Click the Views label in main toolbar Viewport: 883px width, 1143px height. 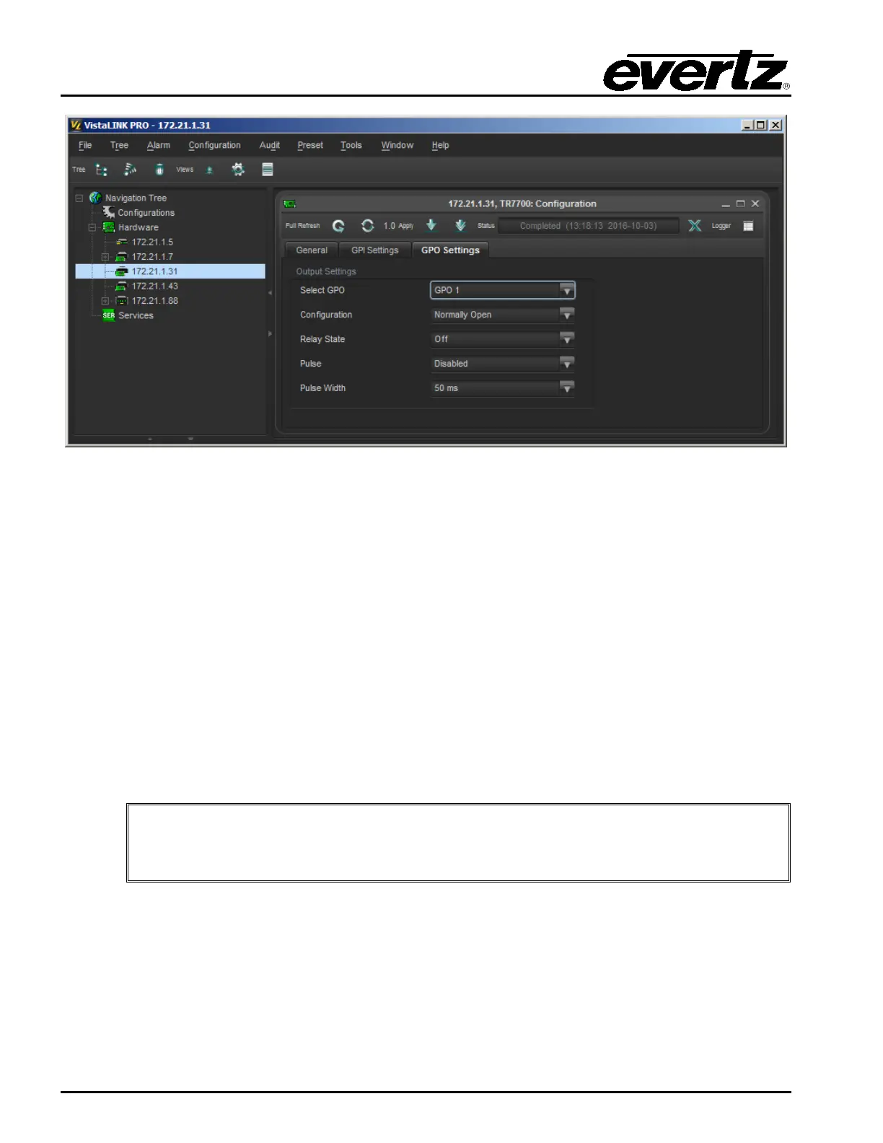pos(185,170)
